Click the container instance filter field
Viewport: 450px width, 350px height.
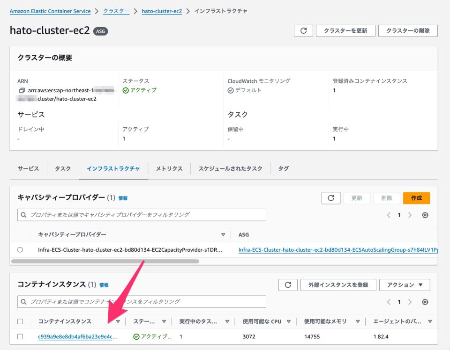tap(141, 301)
